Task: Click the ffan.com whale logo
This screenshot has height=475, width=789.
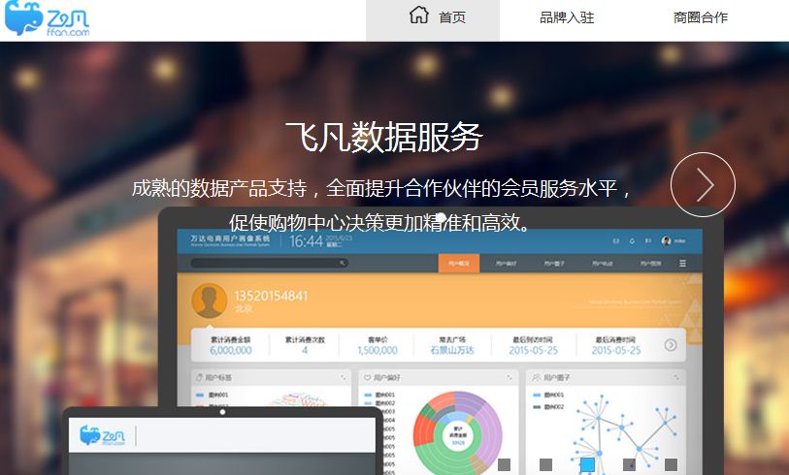Action: click(x=47, y=18)
